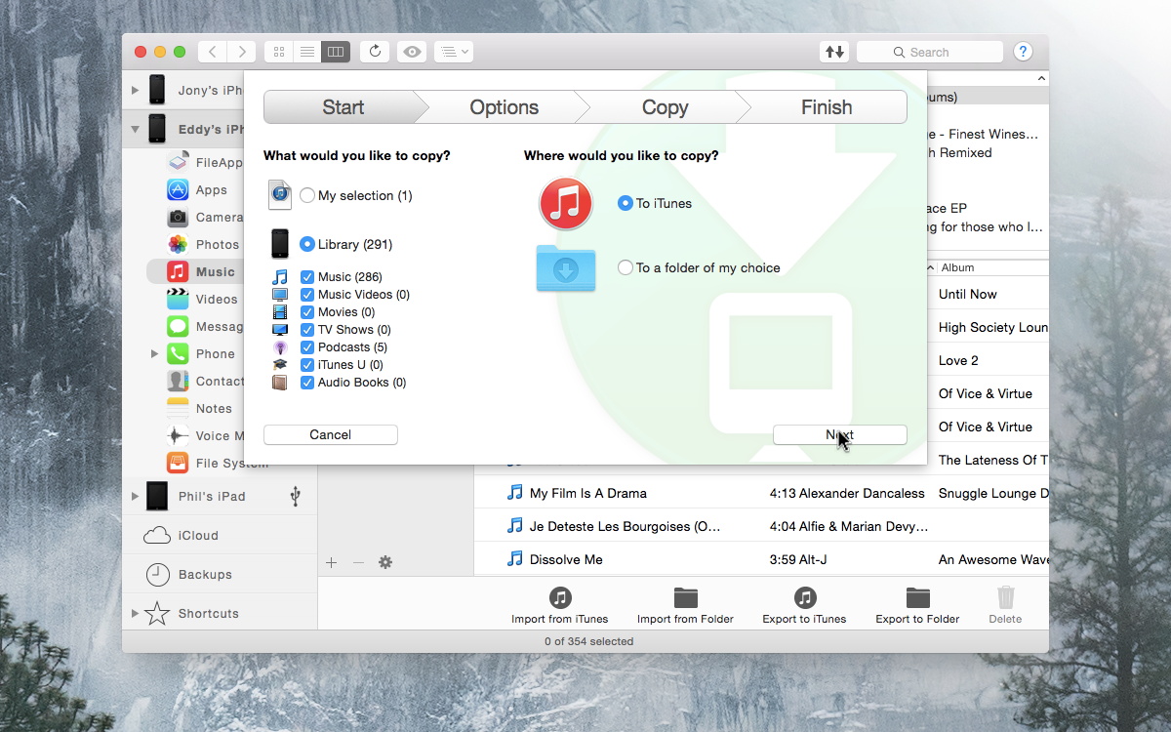Expand Phil's iPad device tree
This screenshot has width=1171, height=732.
point(135,496)
